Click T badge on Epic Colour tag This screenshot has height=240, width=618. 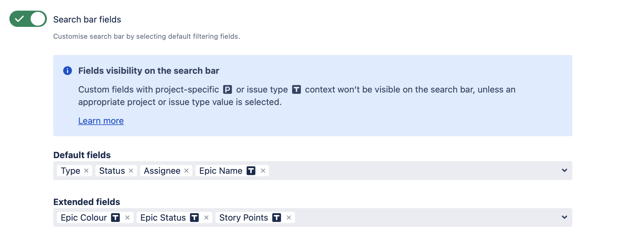tap(115, 217)
